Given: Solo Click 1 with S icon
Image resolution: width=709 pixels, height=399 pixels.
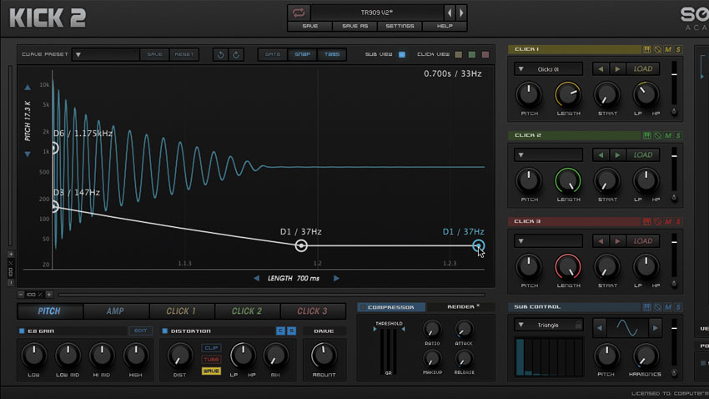Looking at the screenshot, I should [x=678, y=49].
